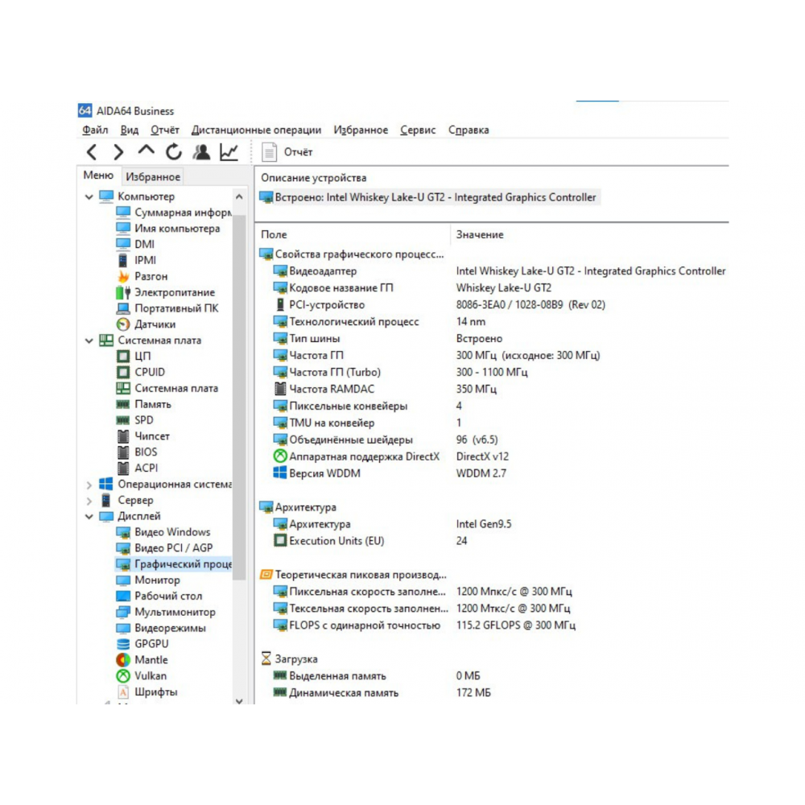
Task: Open Видеорежимы in the tree
Action: tap(161, 628)
